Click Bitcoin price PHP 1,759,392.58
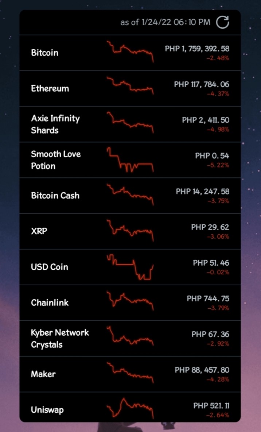The image size is (261, 432). [x=197, y=49]
